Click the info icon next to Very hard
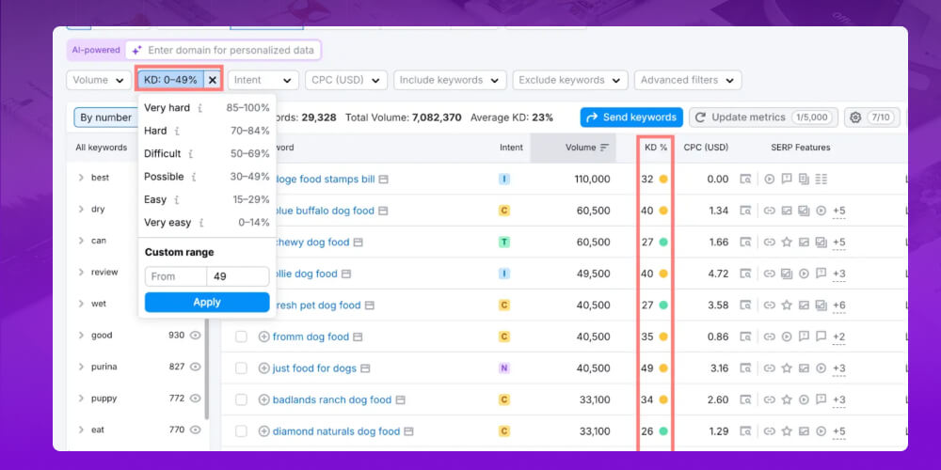The height and width of the screenshot is (470, 941). tap(199, 108)
